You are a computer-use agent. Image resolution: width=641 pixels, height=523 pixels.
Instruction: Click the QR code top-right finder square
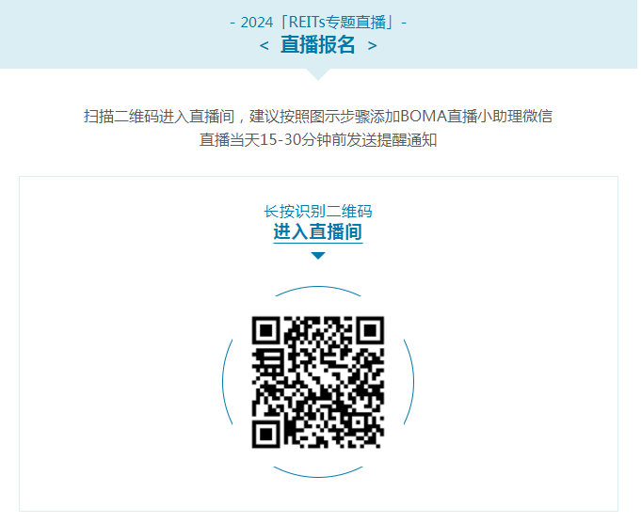[x=370, y=330]
